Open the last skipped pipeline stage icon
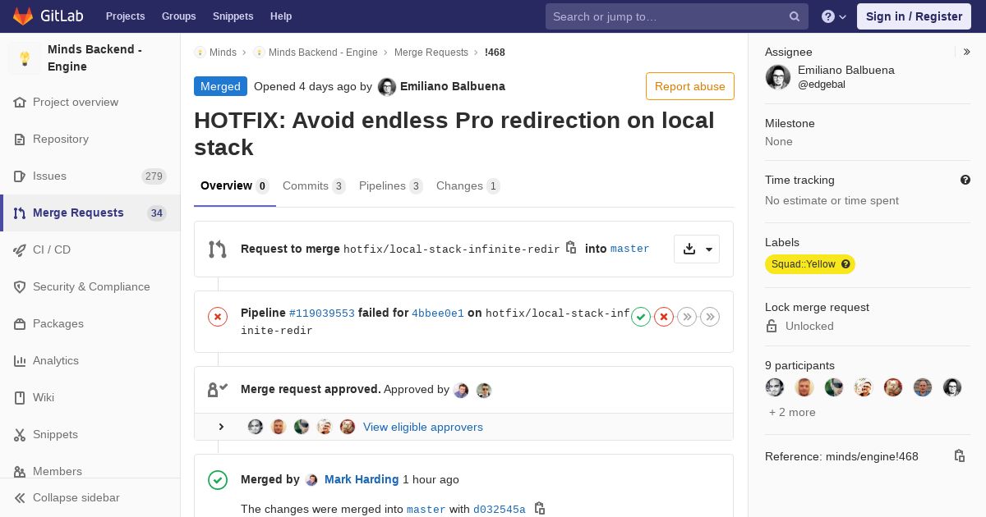Image resolution: width=986 pixels, height=517 pixels. tap(710, 317)
